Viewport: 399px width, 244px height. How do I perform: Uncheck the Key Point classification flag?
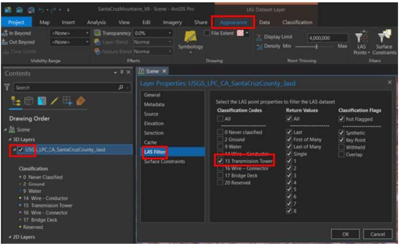[x=341, y=140]
